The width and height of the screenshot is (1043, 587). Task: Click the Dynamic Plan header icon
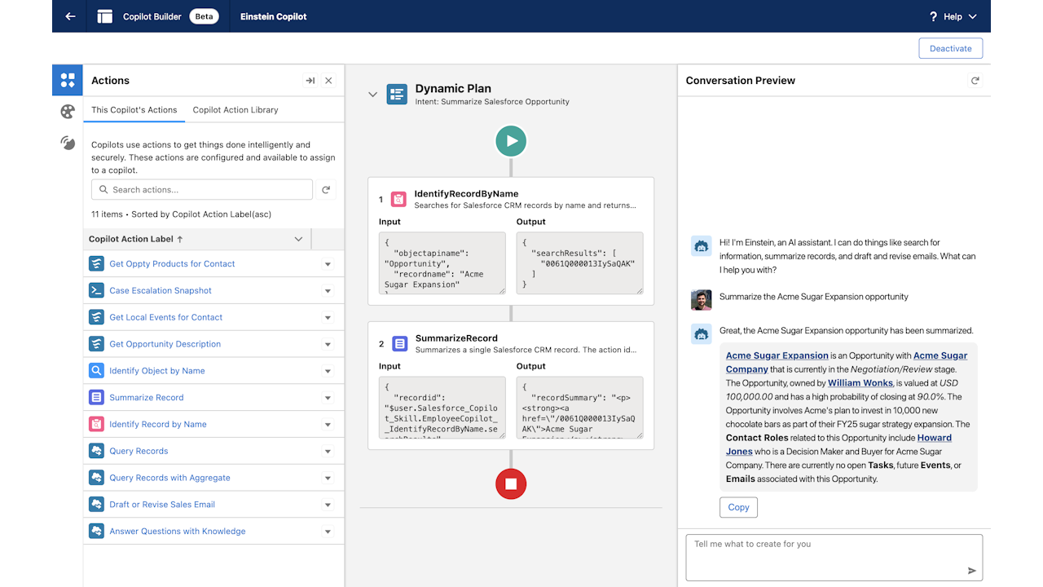(397, 94)
